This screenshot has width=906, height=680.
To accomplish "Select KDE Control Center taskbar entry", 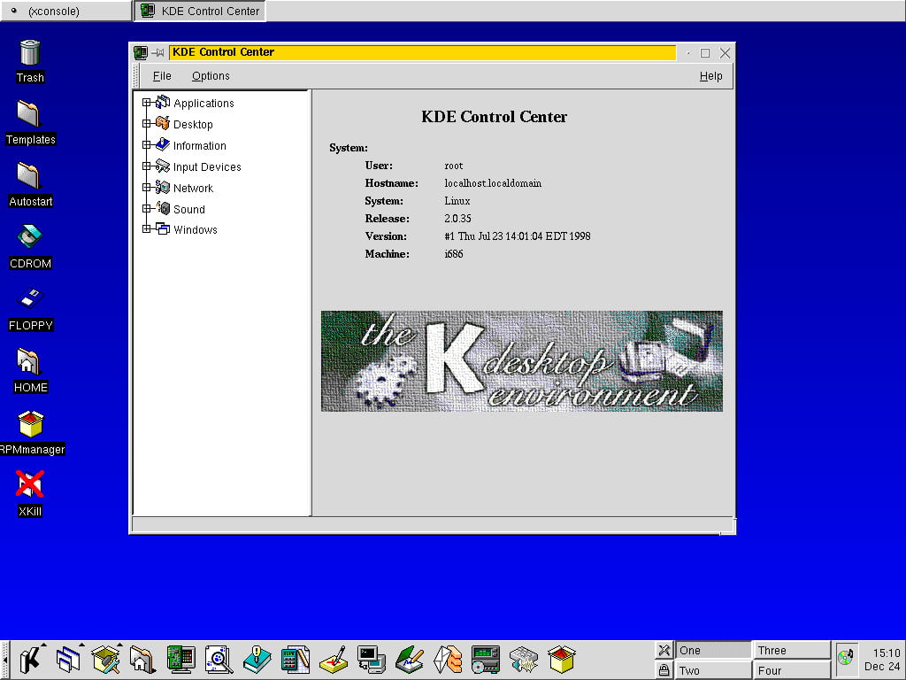I will (x=200, y=11).
